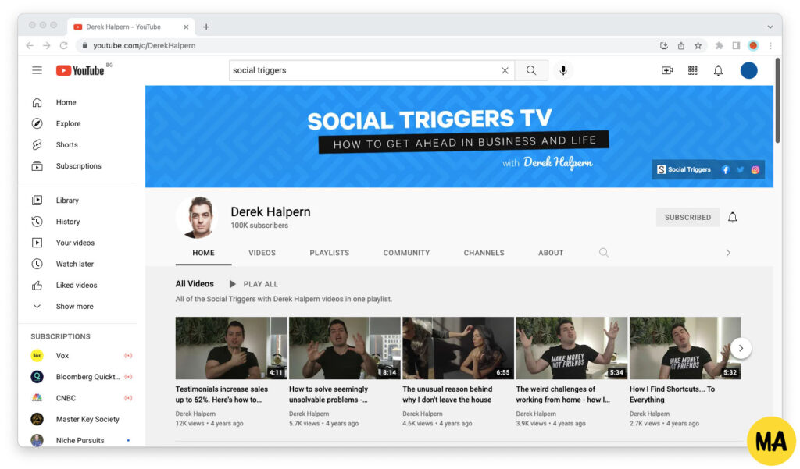Go to Home in the sidebar
Image resolution: width=800 pixels, height=469 pixels.
pos(79,102)
